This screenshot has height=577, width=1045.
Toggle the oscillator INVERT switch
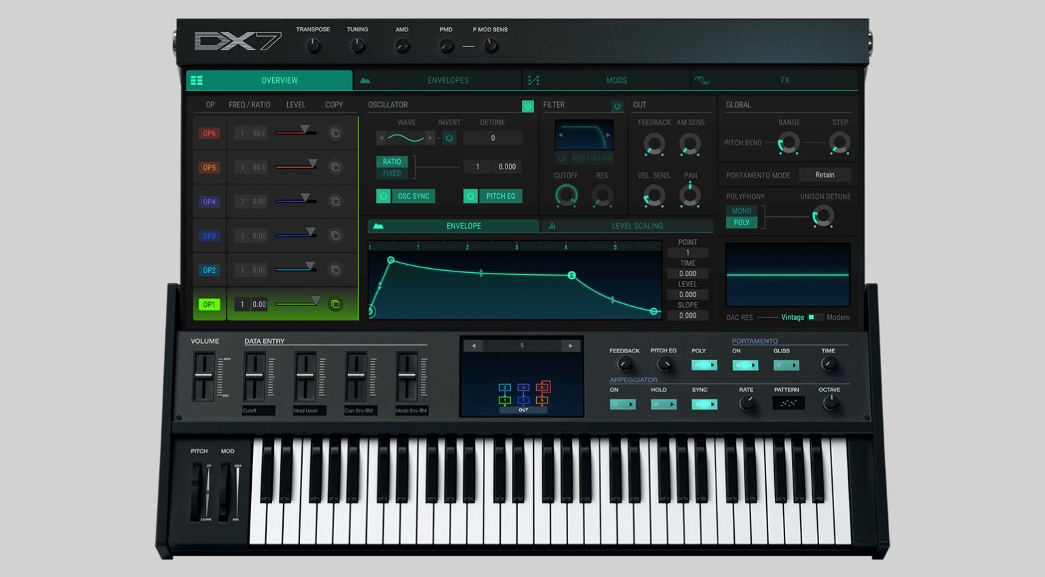pyautogui.click(x=449, y=137)
